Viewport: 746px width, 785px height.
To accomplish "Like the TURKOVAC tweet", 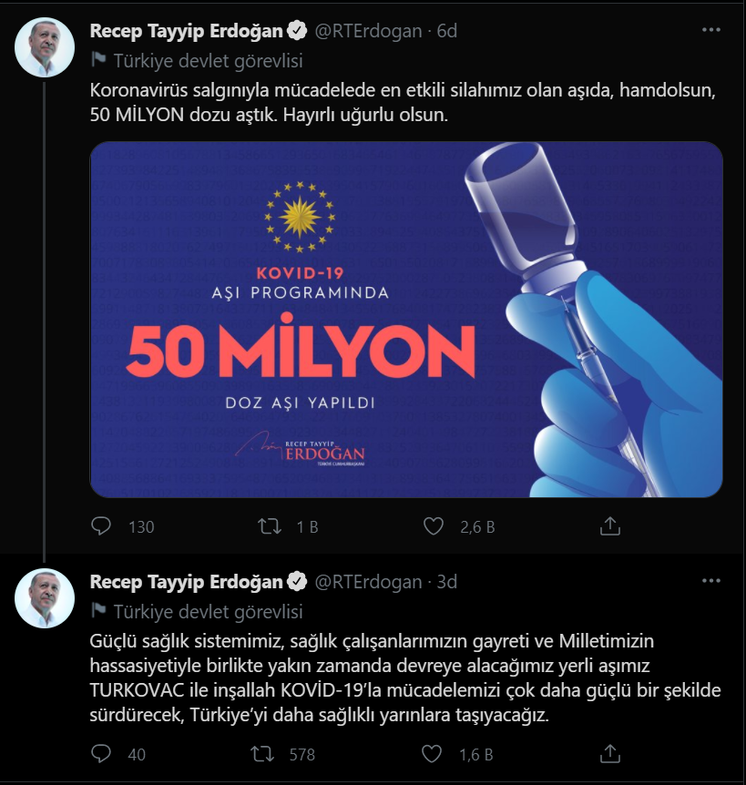I will (x=434, y=754).
